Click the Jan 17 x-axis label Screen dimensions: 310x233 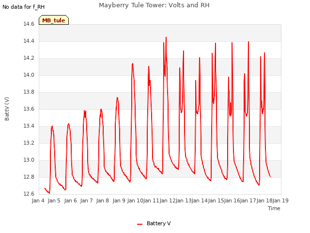click(248, 200)
